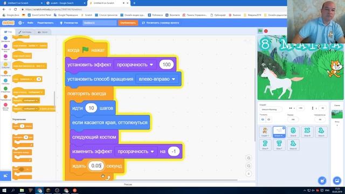Select the cat sprite thumbnail

click(x=265, y=131)
